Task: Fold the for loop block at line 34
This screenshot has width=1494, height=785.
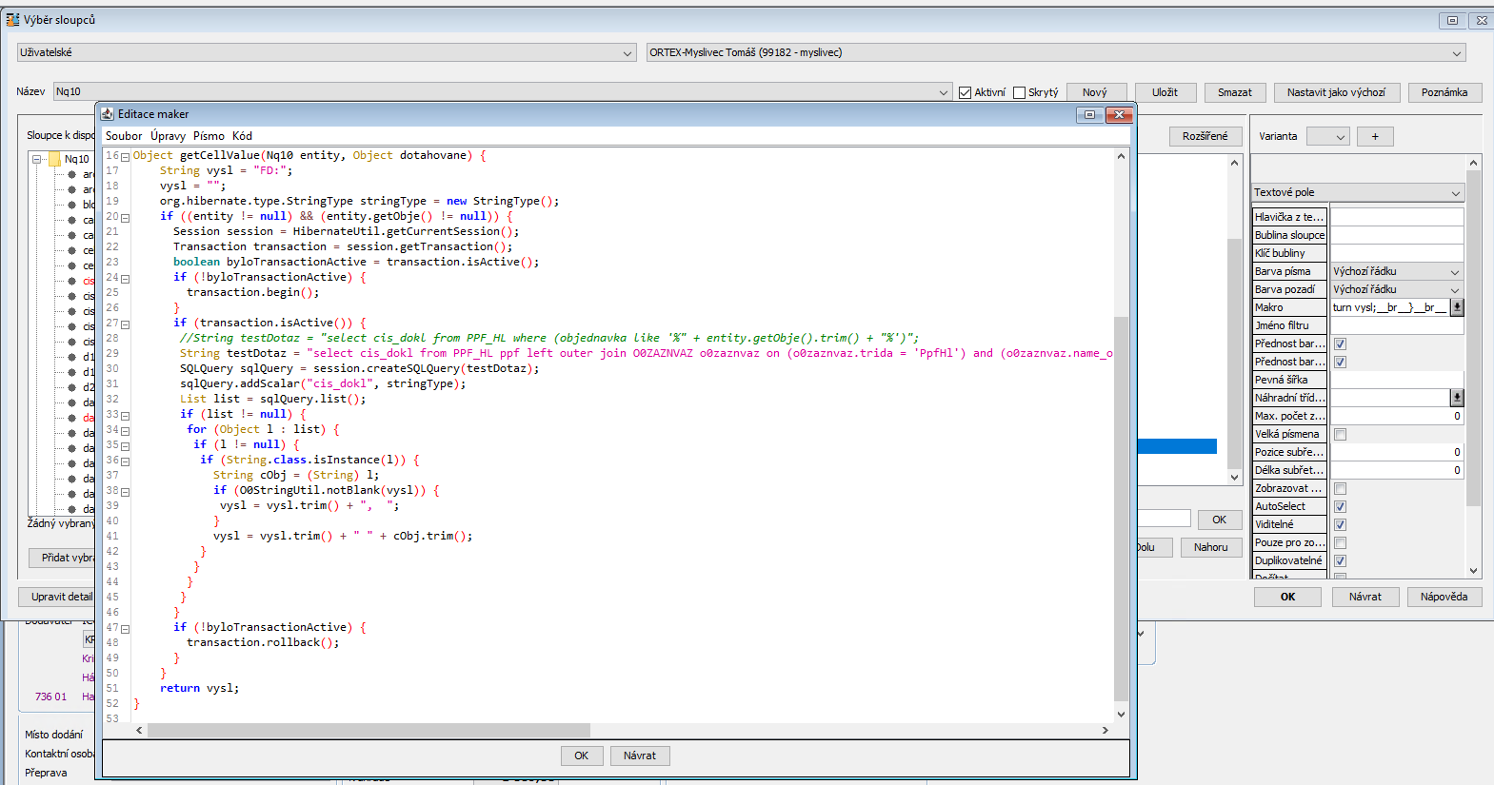Action: tap(125, 431)
